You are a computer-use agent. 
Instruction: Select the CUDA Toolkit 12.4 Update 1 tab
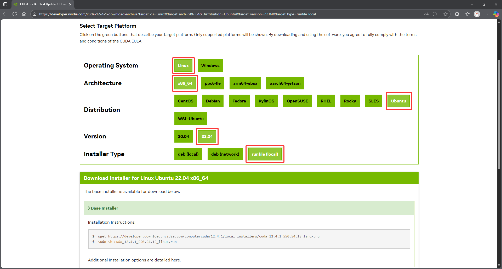click(43, 4)
